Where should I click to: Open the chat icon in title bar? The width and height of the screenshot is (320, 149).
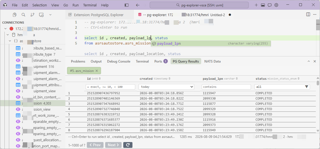270,5
